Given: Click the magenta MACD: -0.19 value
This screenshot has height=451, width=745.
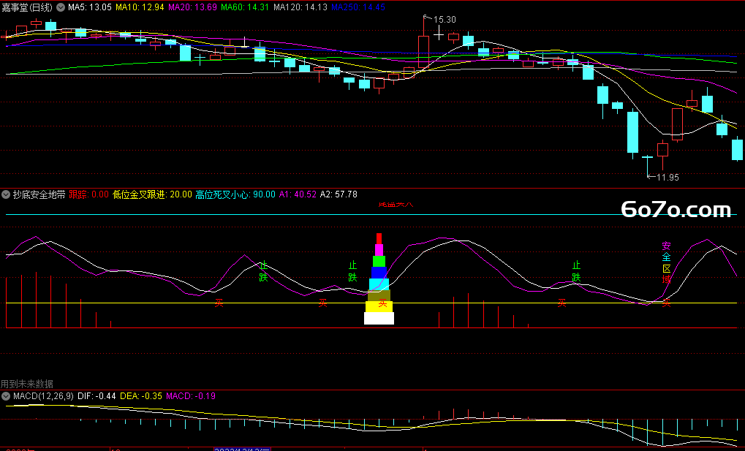Looking at the screenshot, I should (x=191, y=396).
